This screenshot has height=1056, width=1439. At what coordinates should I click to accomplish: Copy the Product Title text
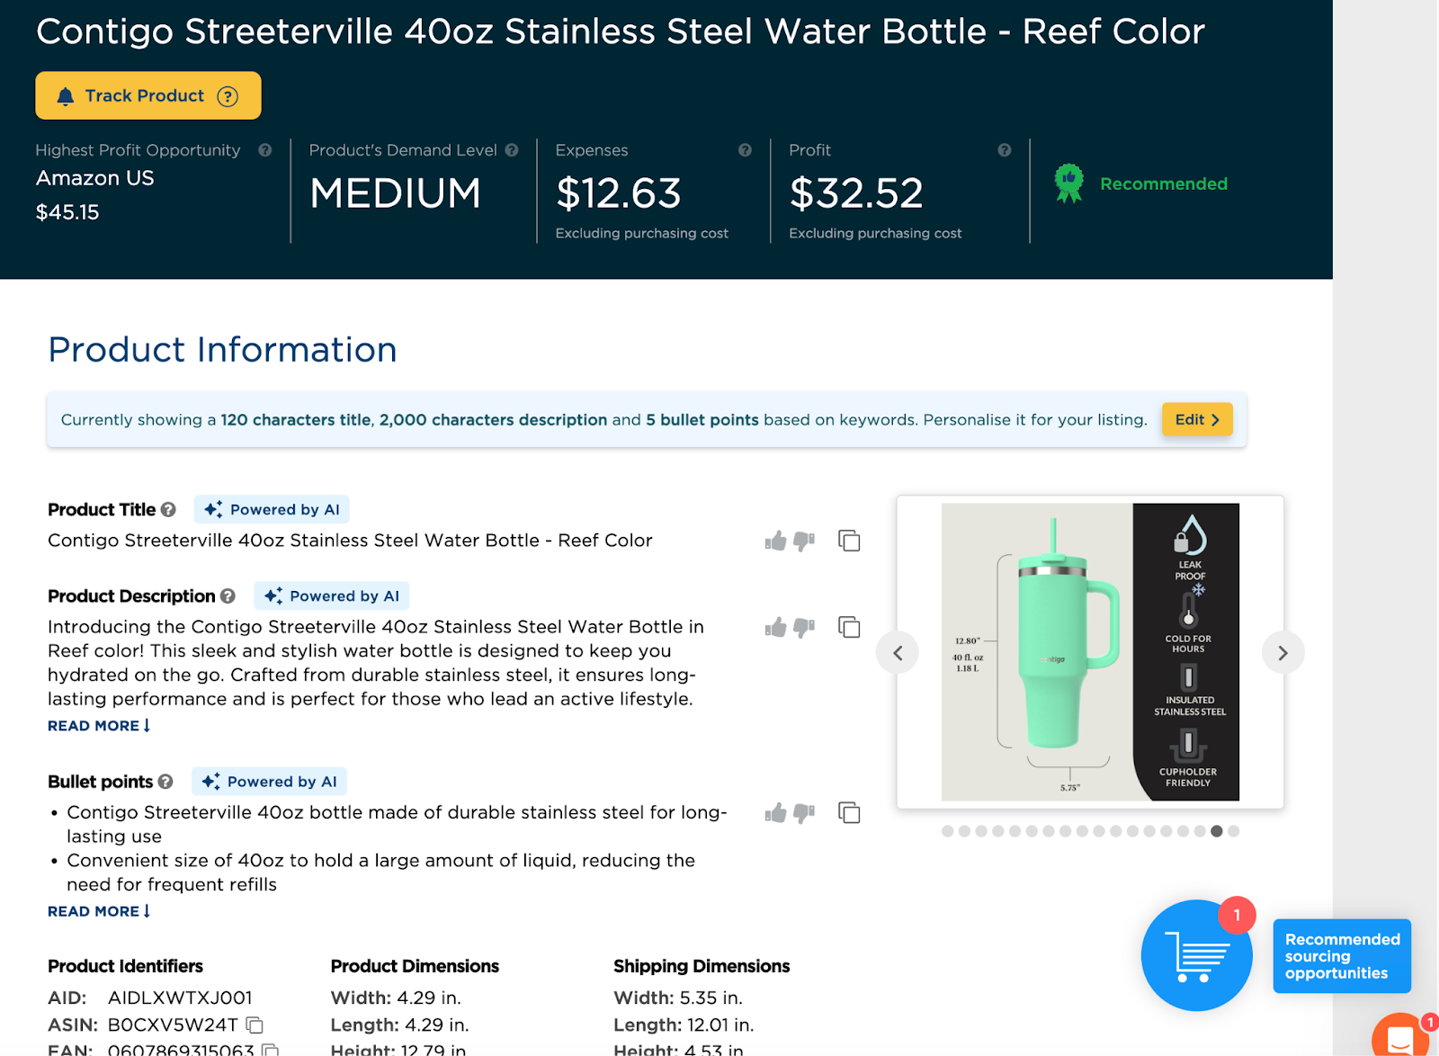[x=849, y=541]
